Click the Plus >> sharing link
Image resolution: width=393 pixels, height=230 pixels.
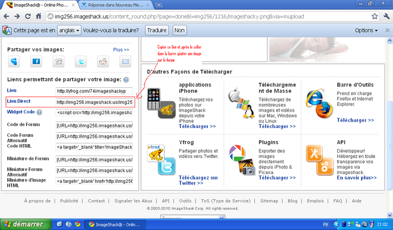[x=121, y=50]
